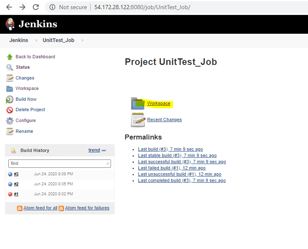
Task: Click the Recent Changes notepad icon
Action: (x=138, y=120)
